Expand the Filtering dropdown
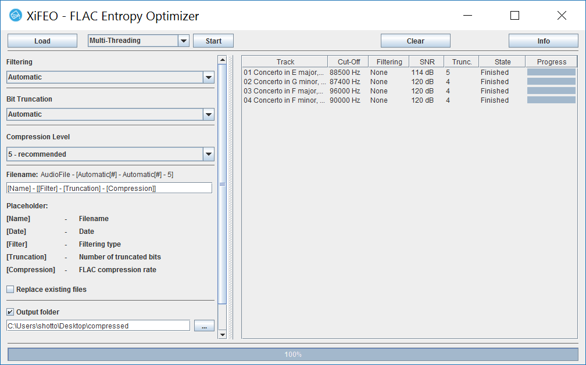The image size is (586, 365). pos(208,77)
